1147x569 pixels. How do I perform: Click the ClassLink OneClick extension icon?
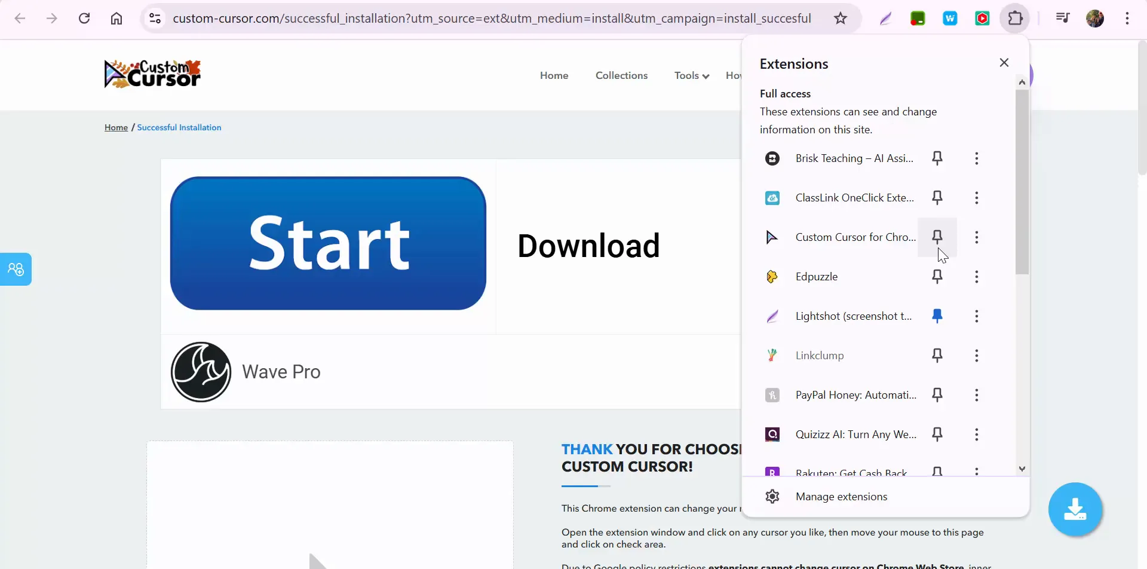[x=772, y=198]
